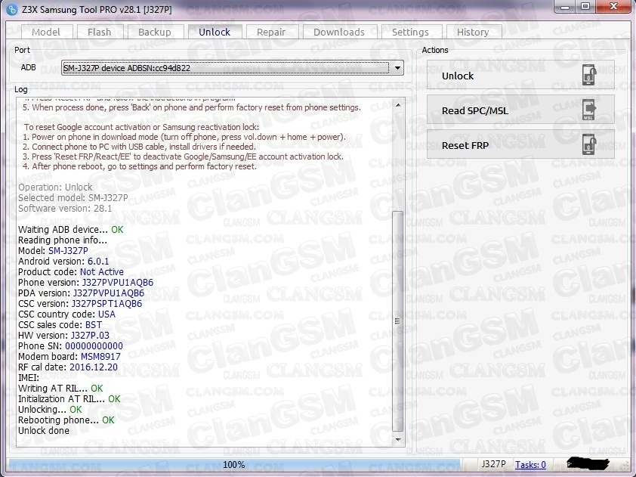The image size is (636, 477).
Task: Click the Reset FRP button
Action: 520,145
